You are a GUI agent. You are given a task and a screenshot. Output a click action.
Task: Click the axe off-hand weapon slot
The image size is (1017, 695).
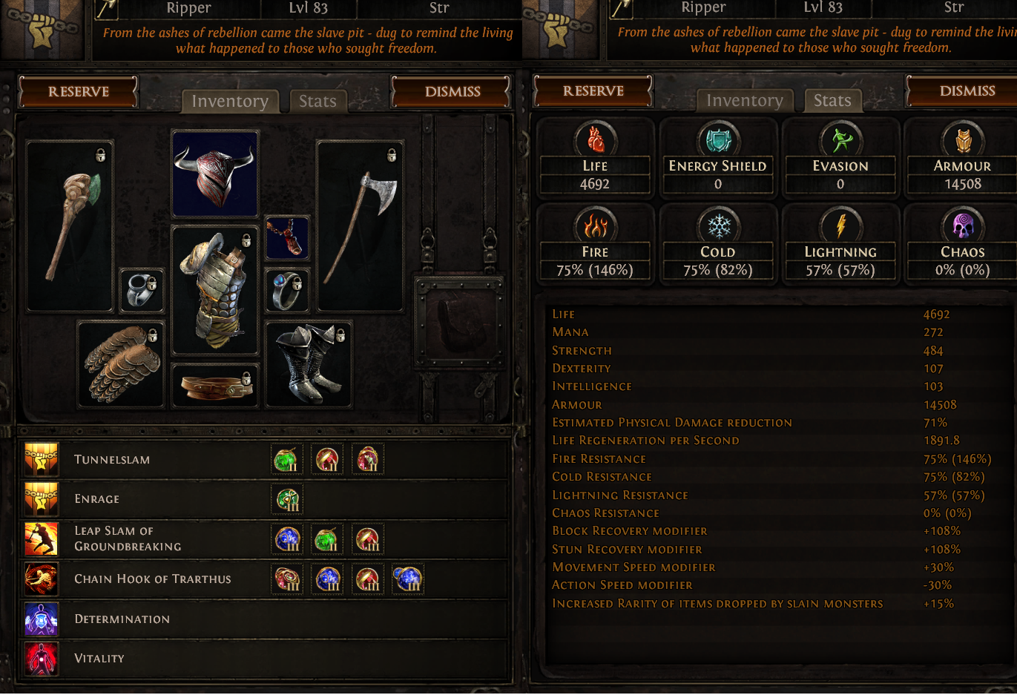pos(360,226)
